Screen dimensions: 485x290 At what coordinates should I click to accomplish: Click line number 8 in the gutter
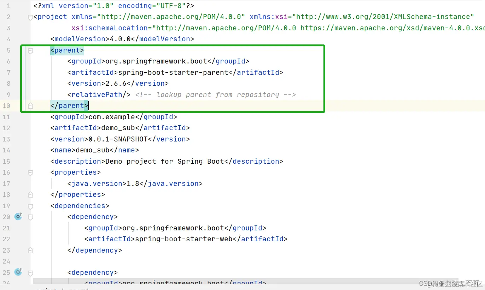click(x=8, y=84)
